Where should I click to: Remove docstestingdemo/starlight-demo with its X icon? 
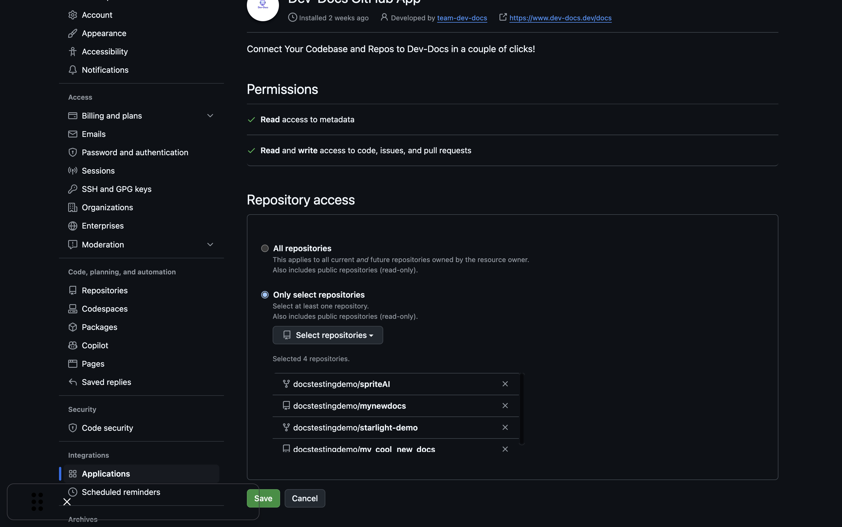pyautogui.click(x=505, y=427)
